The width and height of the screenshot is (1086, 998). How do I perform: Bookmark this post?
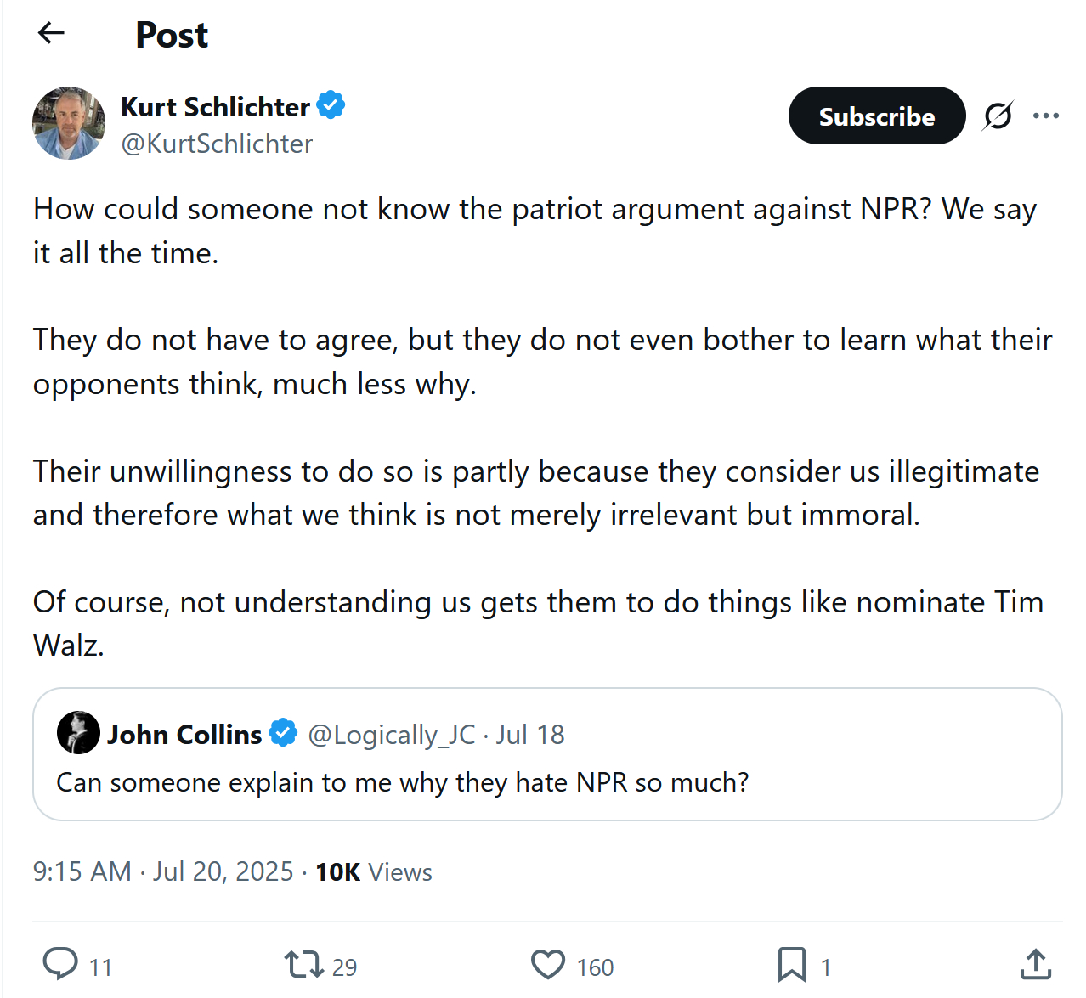792,965
